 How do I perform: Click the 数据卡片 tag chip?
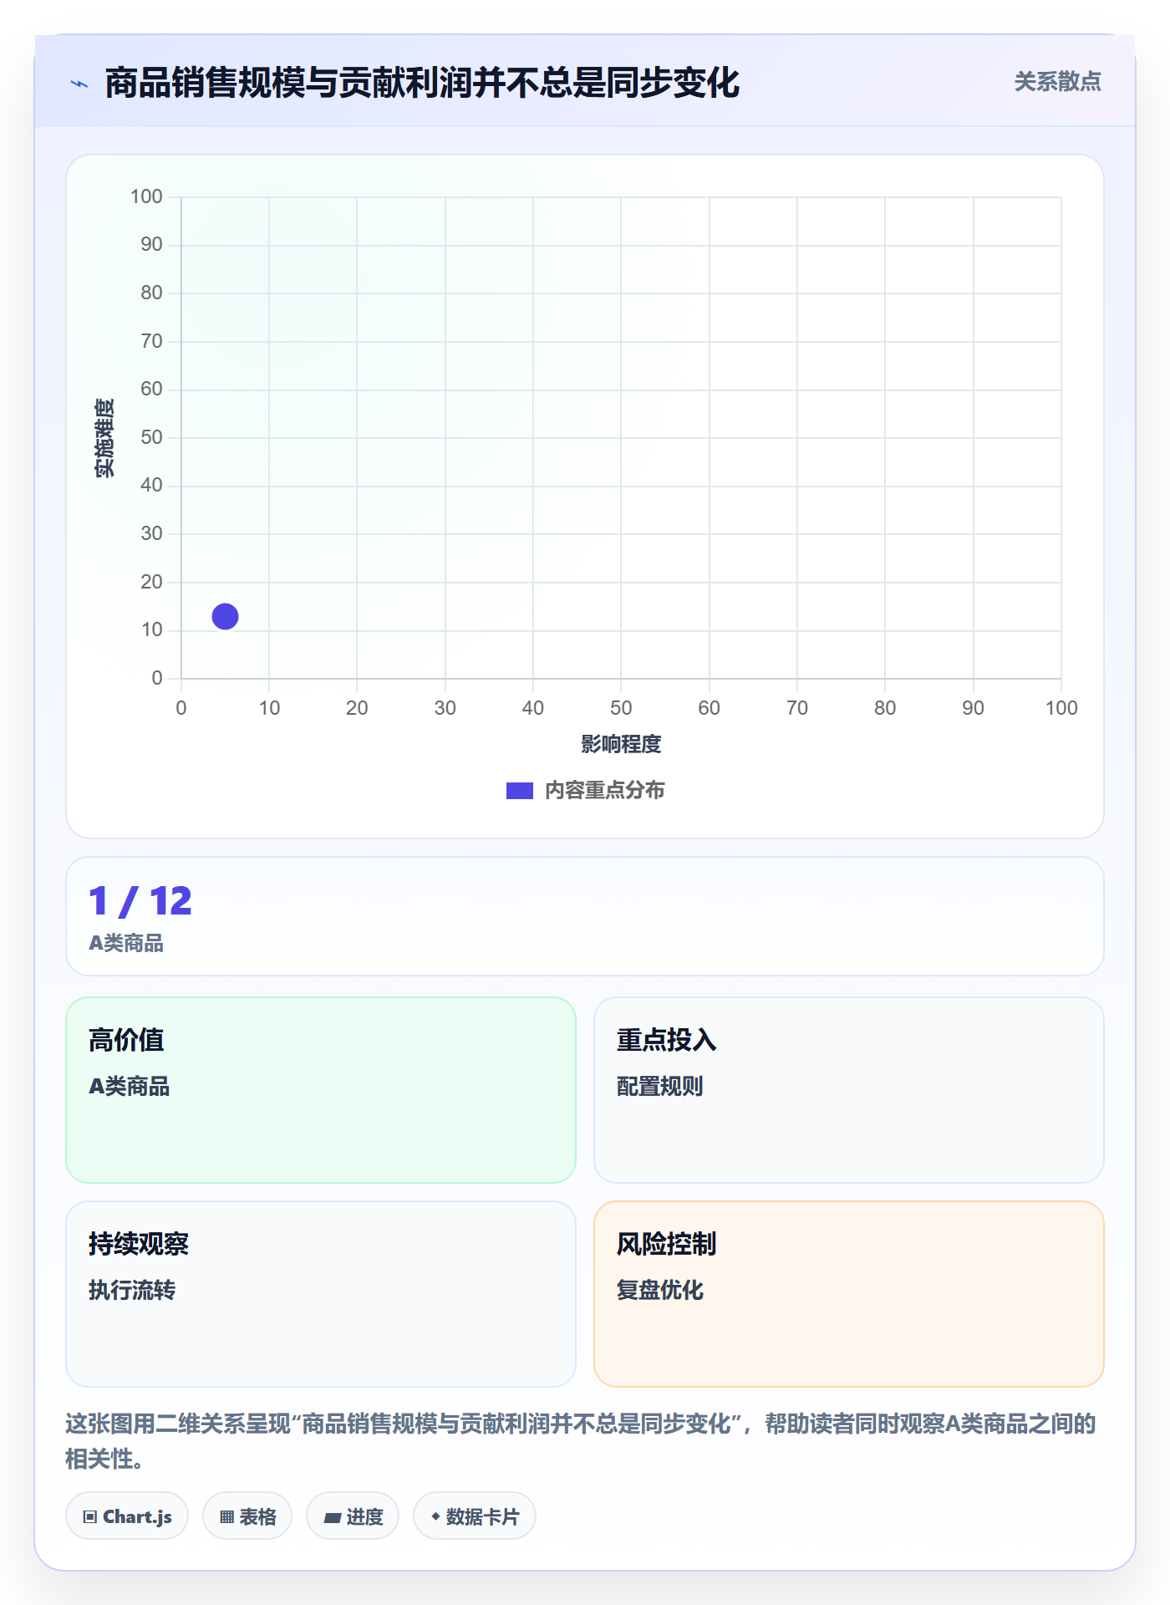pyautogui.click(x=475, y=1516)
